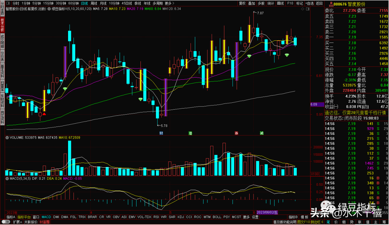Open the 财富圈 tab
This screenshot has width=389, height=225.
click(x=44, y=222)
